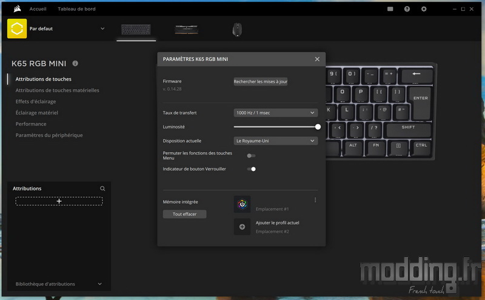Click the Emplacement #1 label
The height and width of the screenshot is (300, 485).
pyautogui.click(x=272, y=209)
